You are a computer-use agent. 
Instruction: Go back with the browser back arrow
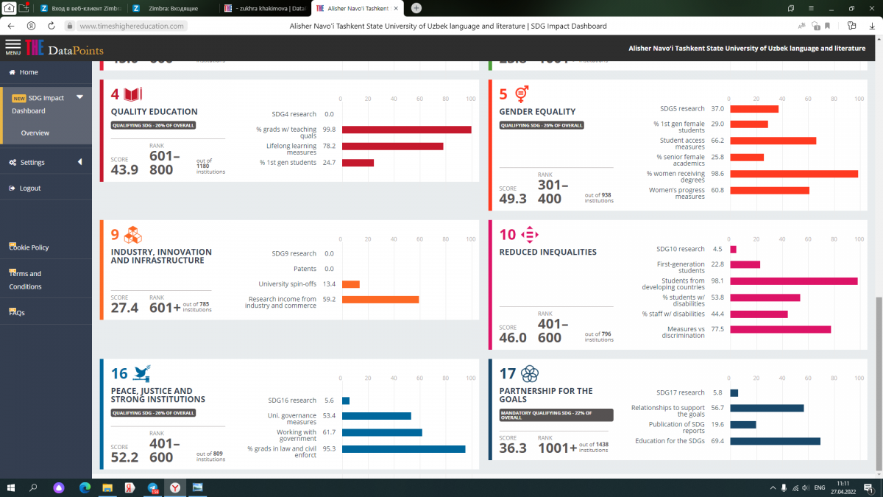click(11, 26)
